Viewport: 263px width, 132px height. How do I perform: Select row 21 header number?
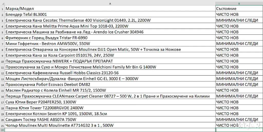point(2,125)
